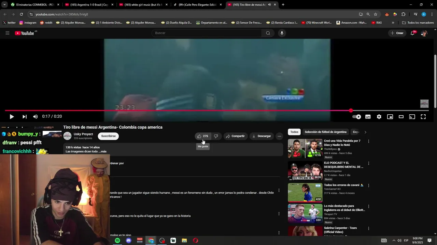Toggle the autoplay switch
The height and width of the screenshot is (245, 437).
pos(356,117)
